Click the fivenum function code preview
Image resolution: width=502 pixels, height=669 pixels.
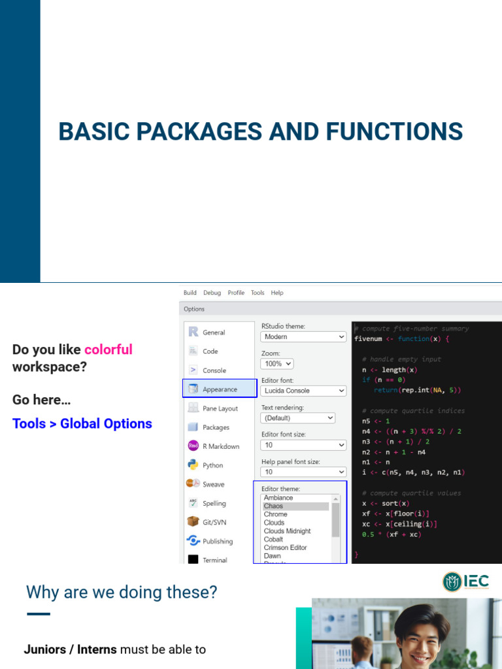click(x=426, y=442)
